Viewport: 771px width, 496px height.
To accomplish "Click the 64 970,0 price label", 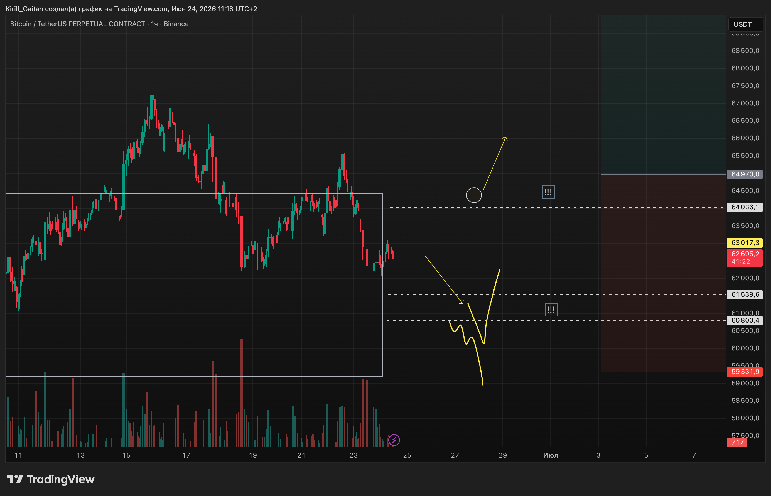I will pyautogui.click(x=745, y=174).
